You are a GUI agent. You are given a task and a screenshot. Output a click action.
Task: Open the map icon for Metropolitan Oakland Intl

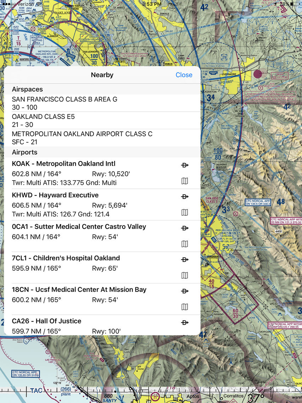[185, 181]
